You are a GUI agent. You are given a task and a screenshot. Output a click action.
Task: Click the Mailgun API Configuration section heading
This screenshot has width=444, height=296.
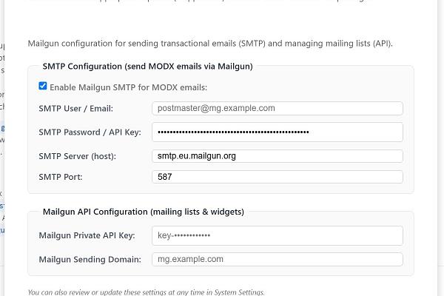[x=144, y=212]
